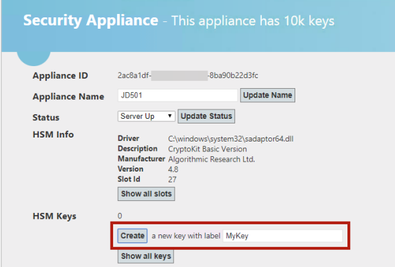
Task: Click the Slot Id label
Action: tap(129, 179)
